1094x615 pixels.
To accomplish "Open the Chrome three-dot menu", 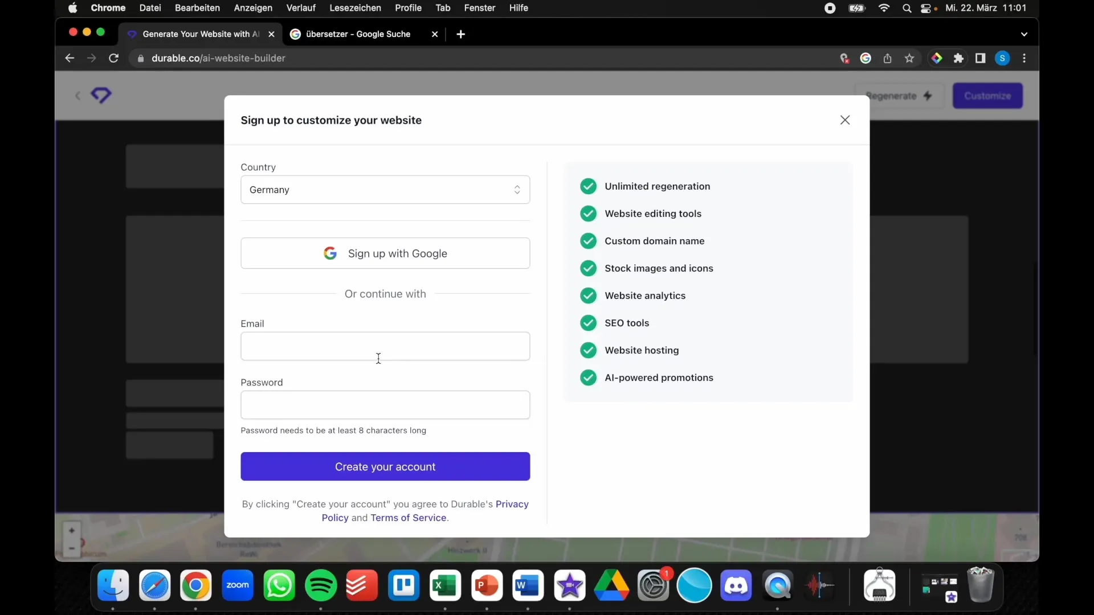I will click(1024, 58).
